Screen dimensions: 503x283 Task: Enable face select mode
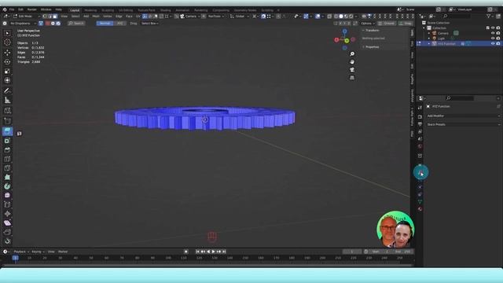[55, 16]
